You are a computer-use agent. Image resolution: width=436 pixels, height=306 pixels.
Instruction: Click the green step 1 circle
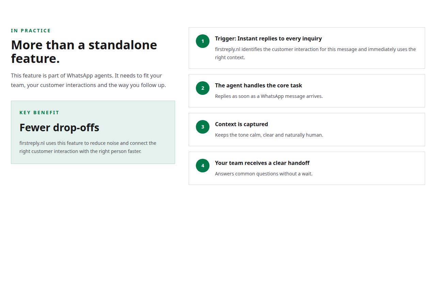coord(203,41)
